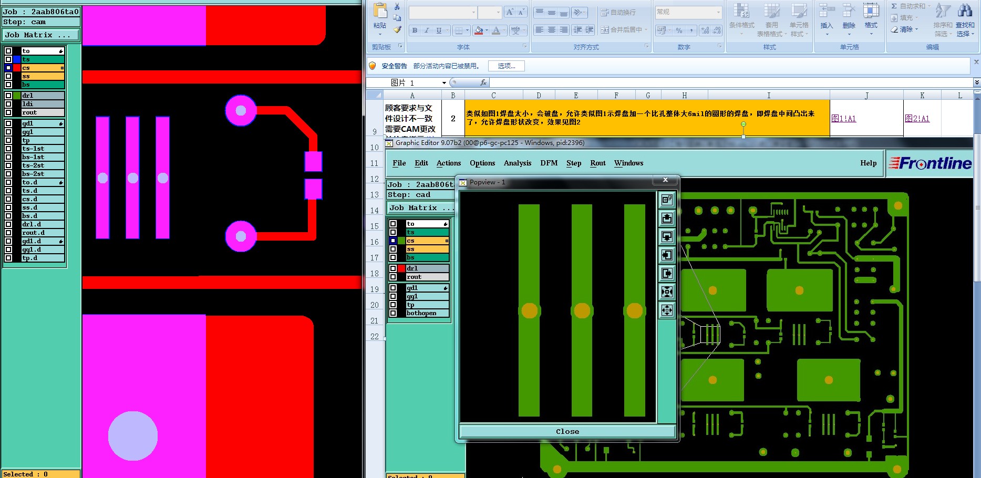
Task: Click into the Excel formula bar field
Action: coord(731,82)
